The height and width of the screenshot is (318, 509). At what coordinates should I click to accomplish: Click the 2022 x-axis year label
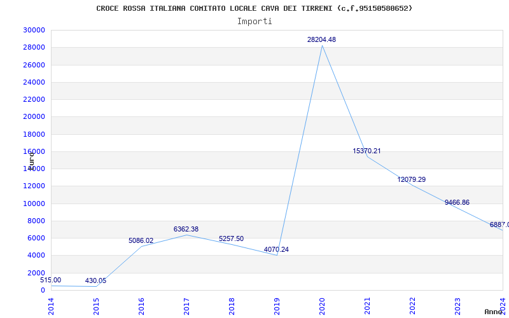412,307
